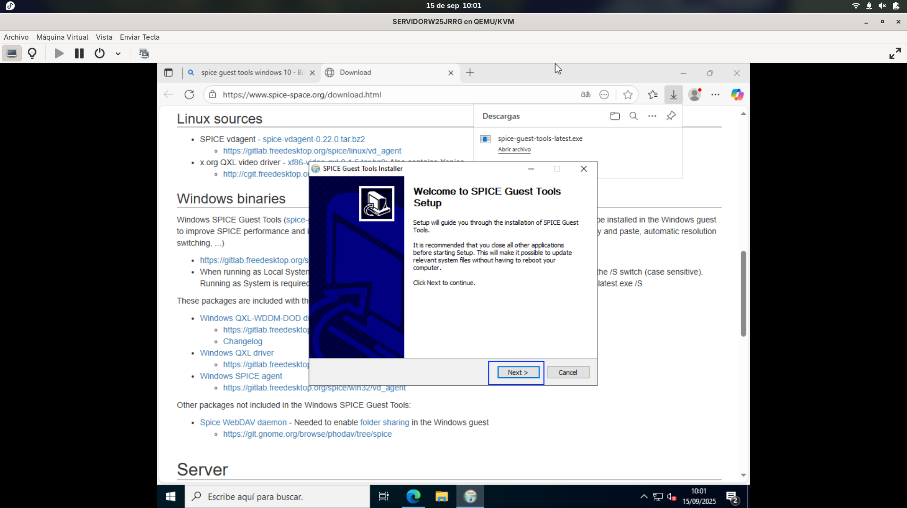Open the gitlab spice/linux/vd_agent link

click(x=312, y=151)
